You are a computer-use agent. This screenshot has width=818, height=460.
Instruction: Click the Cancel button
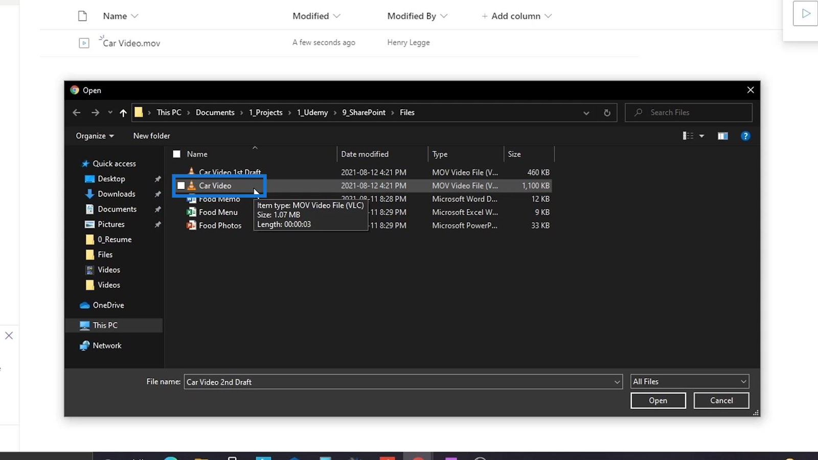721,401
